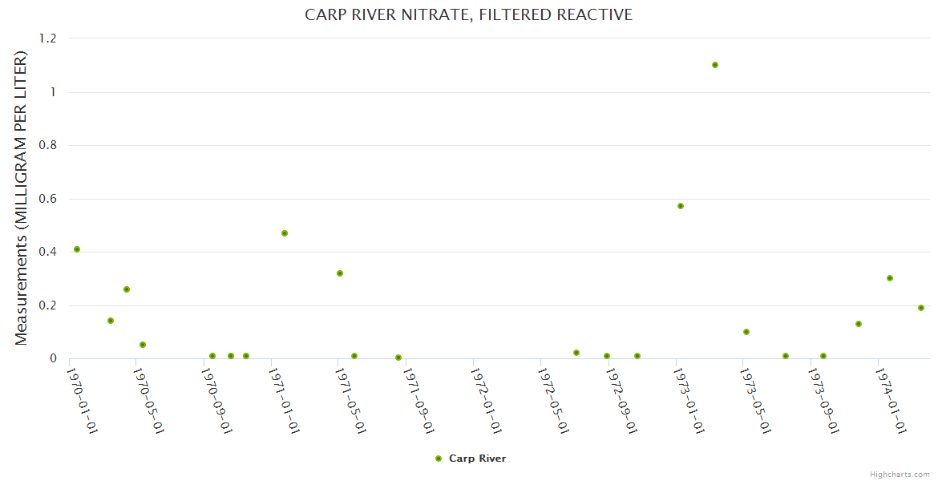
Task: Click the data point near 0.14 in early 1970
Action: pos(111,321)
